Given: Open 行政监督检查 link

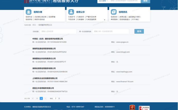Looking at the screenshot, I should click(x=91, y=19).
